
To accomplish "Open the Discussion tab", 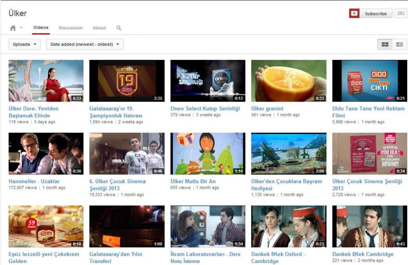I will coord(71,28).
